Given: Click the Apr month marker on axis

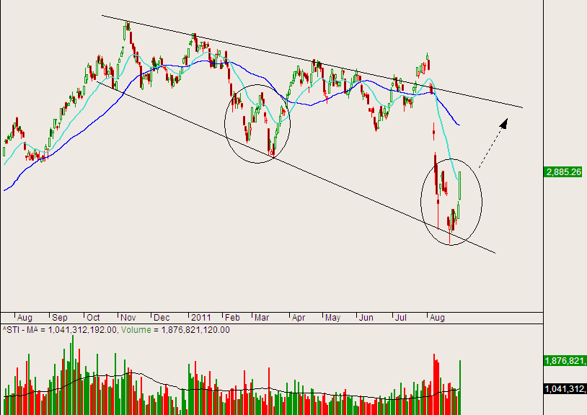Looking at the screenshot, I should pyautogui.click(x=298, y=317).
